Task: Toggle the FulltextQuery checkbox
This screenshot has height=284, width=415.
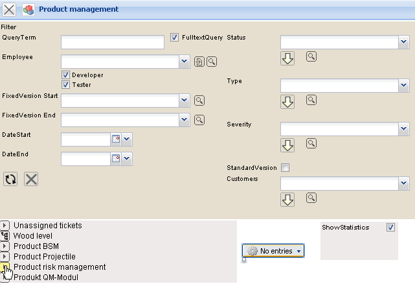Action: pyautogui.click(x=174, y=38)
